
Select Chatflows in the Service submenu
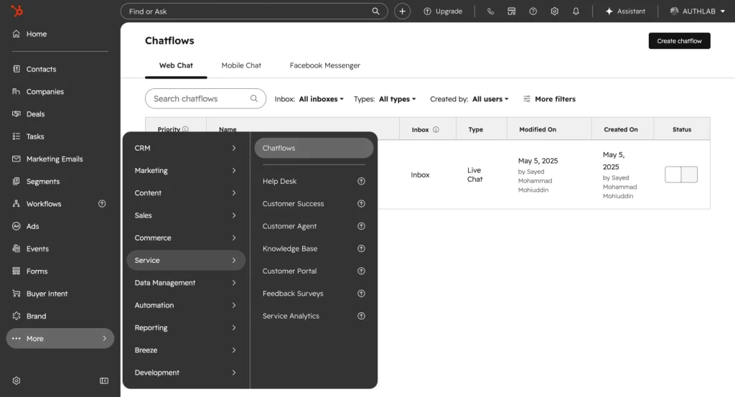pyautogui.click(x=314, y=148)
